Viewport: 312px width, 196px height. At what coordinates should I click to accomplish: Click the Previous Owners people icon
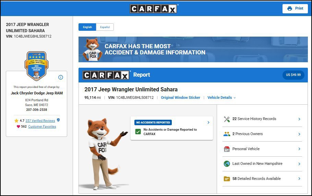coord(227,134)
